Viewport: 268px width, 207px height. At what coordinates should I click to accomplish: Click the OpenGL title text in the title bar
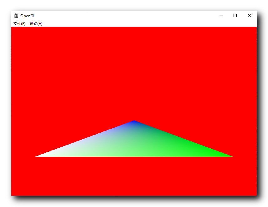tap(28, 16)
